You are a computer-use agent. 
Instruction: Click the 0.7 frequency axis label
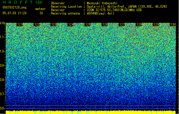pyautogui.click(x=3, y=94)
